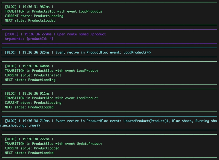Click the "NEXT state: ProductLoading" line

[30, 80]
